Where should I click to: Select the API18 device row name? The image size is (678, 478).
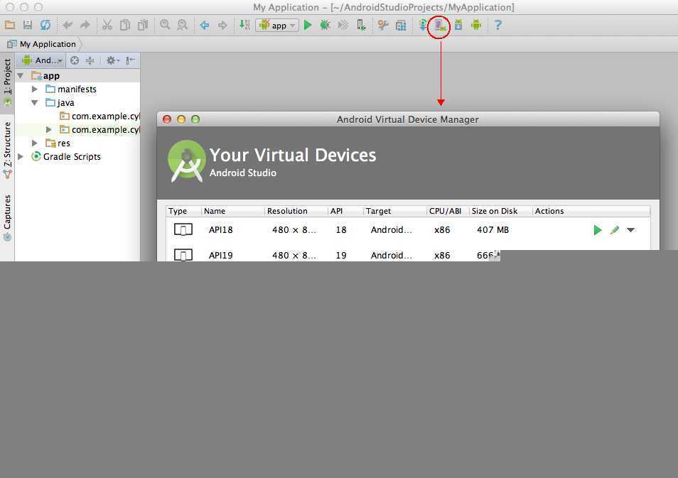220,230
